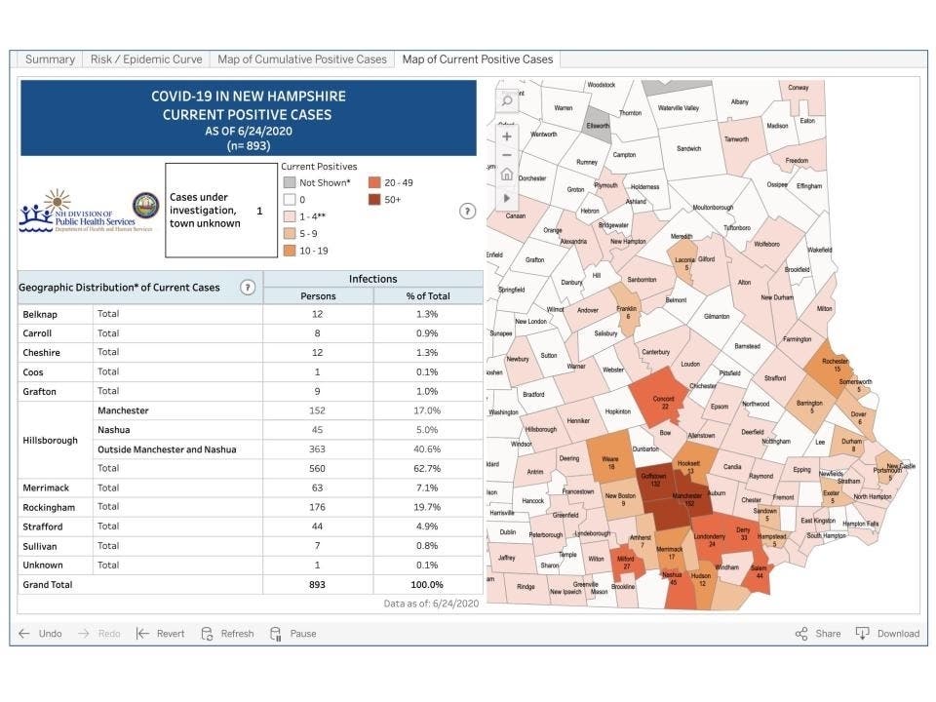The width and height of the screenshot is (936, 702).
Task: Select the 20 - 49 legend swatch
Action: click(x=376, y=182)
